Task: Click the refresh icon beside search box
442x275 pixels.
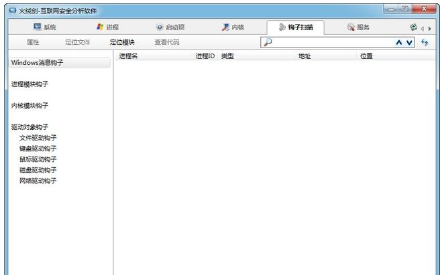Action: [x=425, y=42]
